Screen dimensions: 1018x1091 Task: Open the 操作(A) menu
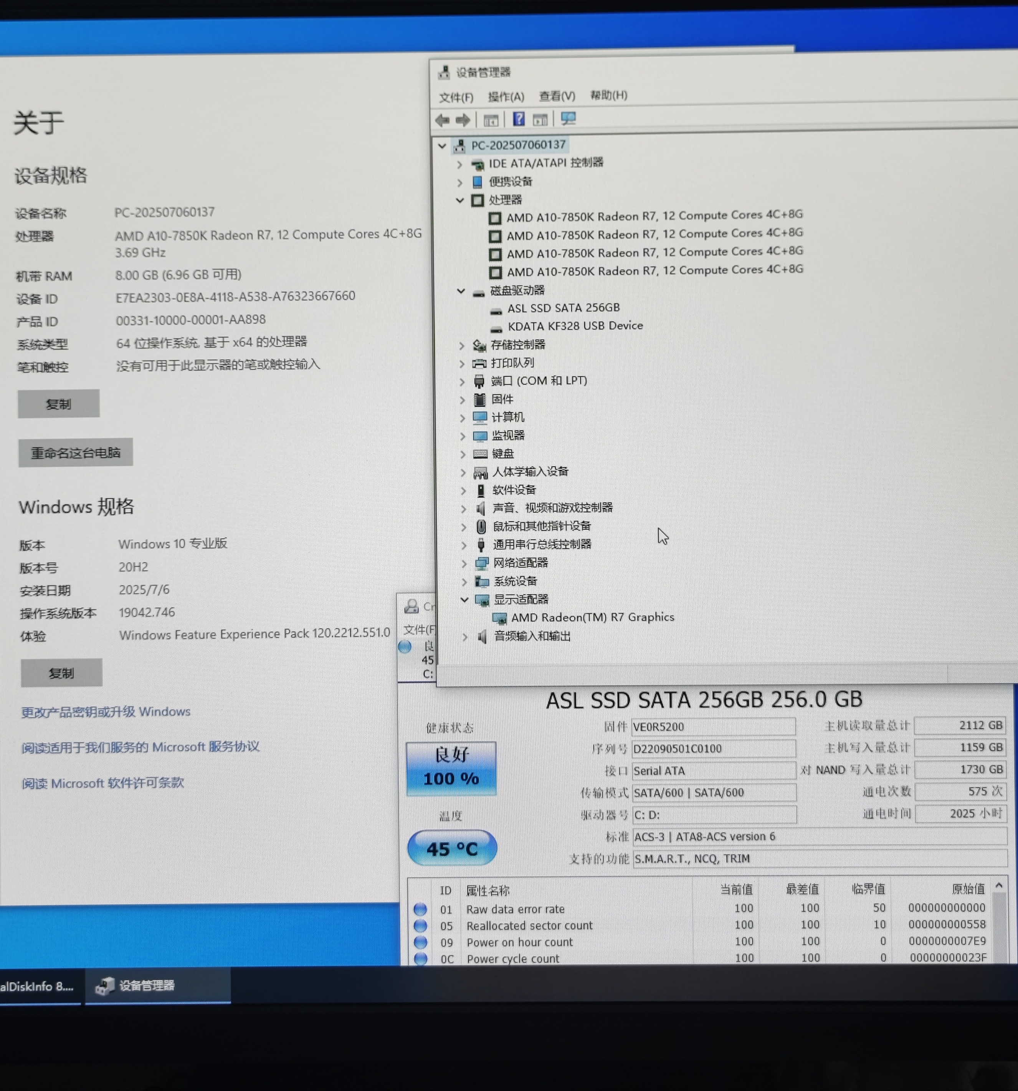[506, 97]
